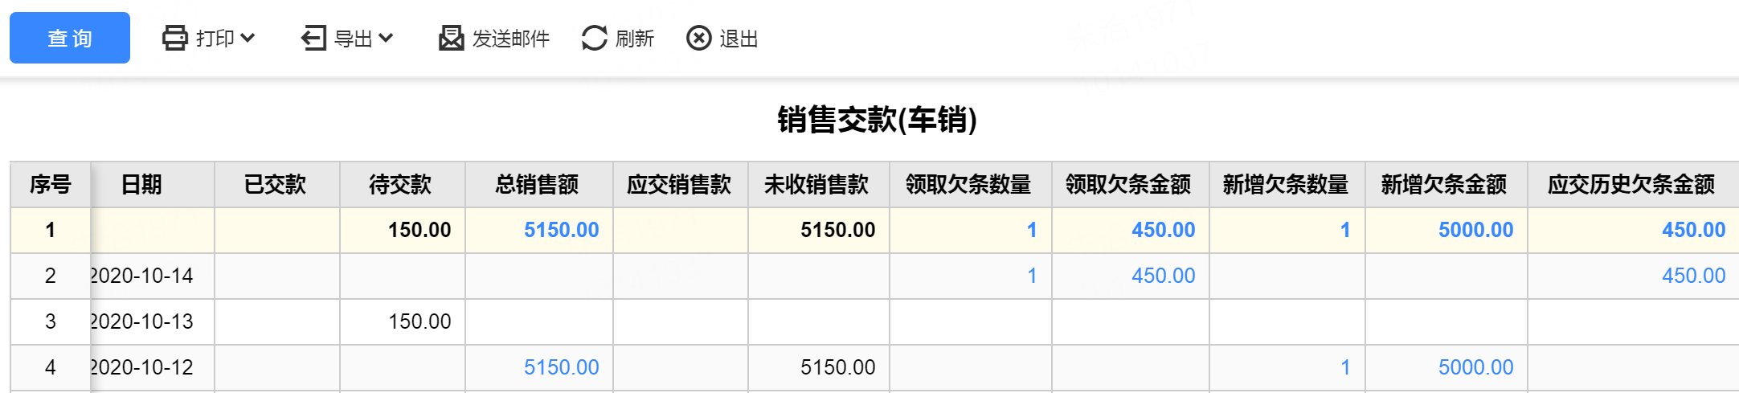Expand the 导出 dropdown arrow
1739x393 pixels.
pos(386,38)
